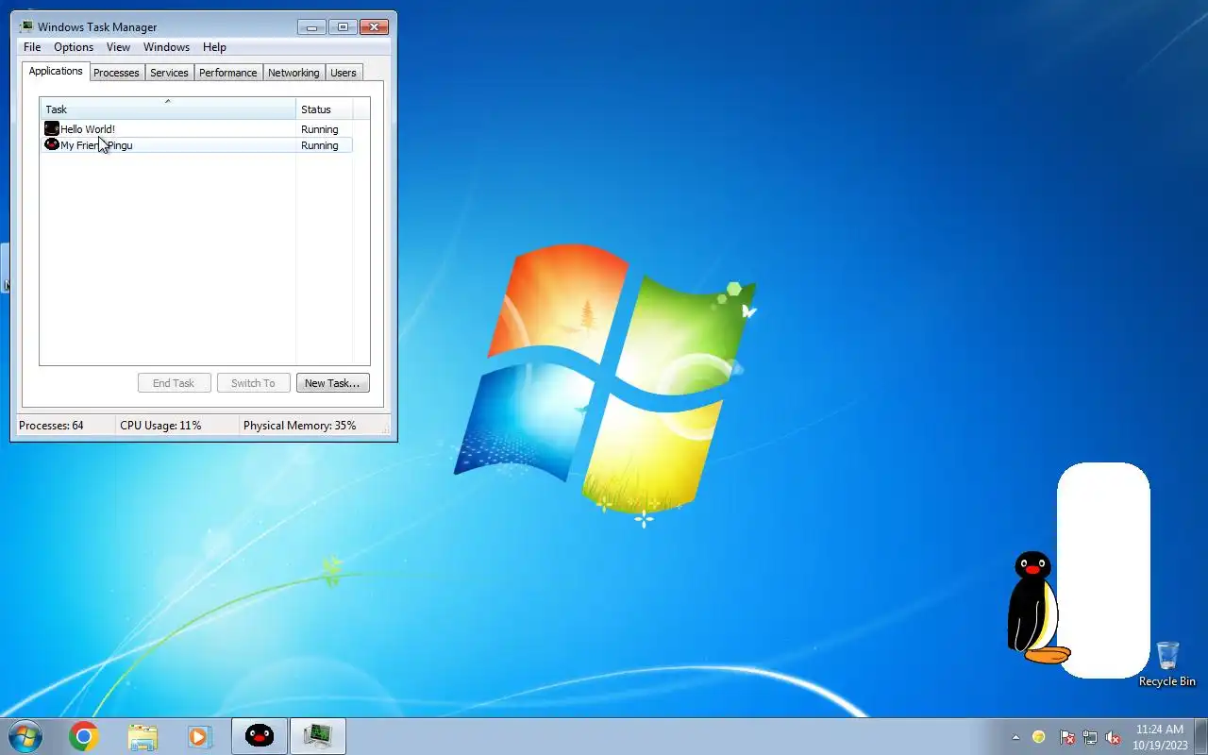Open the Options menu
Viewport: 1208px width, 755px height.
coord(74,47)
